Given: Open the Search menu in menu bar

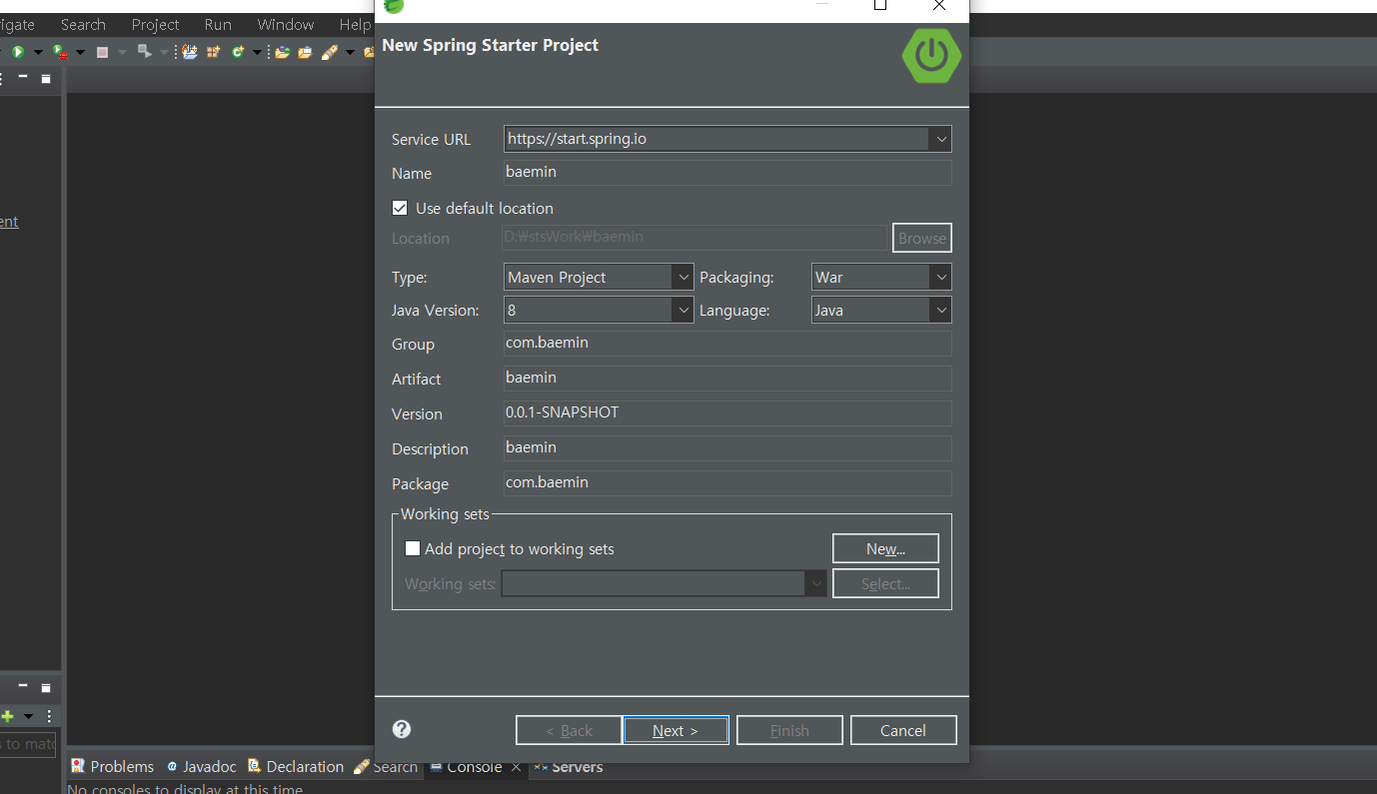Looking at the screenshot, I should point(83,25).
